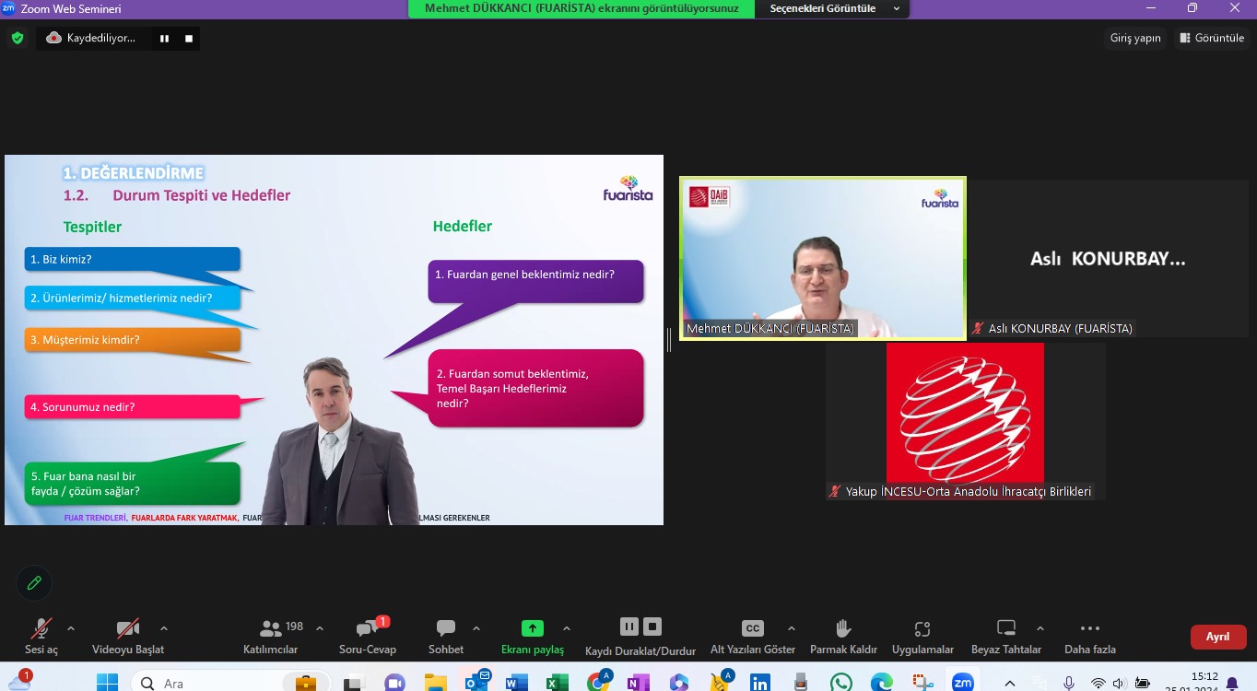Select Yakup İNCESU participant tile
The width and height of the screenshot is (1257, 691).
tap(965, 421)
